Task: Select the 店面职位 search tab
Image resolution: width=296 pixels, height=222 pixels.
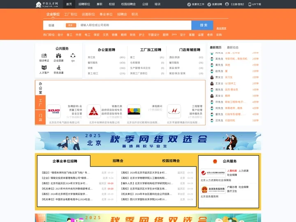Action: (88, 14)
